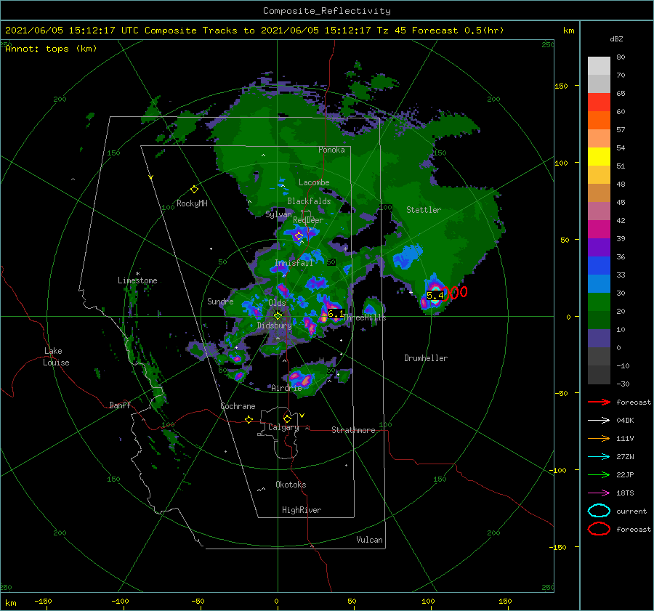Click the Limestone label

137,280
